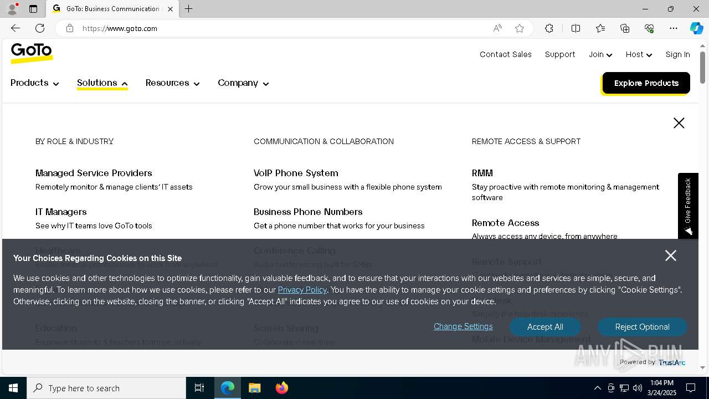Go back to previous page

click(x=16, y=28)
